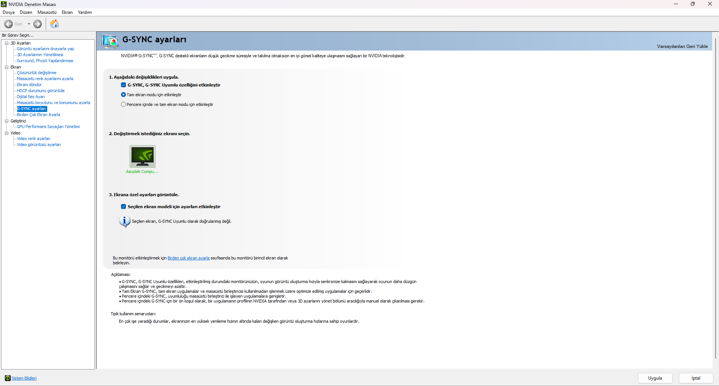The width and height of the screenshot is (719, 386).
Task: Click the Video tree category label
Action: point(15,133)
